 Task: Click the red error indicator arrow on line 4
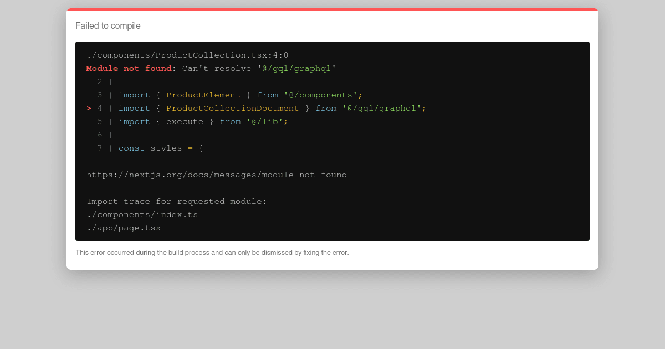[x=89, y=108]
